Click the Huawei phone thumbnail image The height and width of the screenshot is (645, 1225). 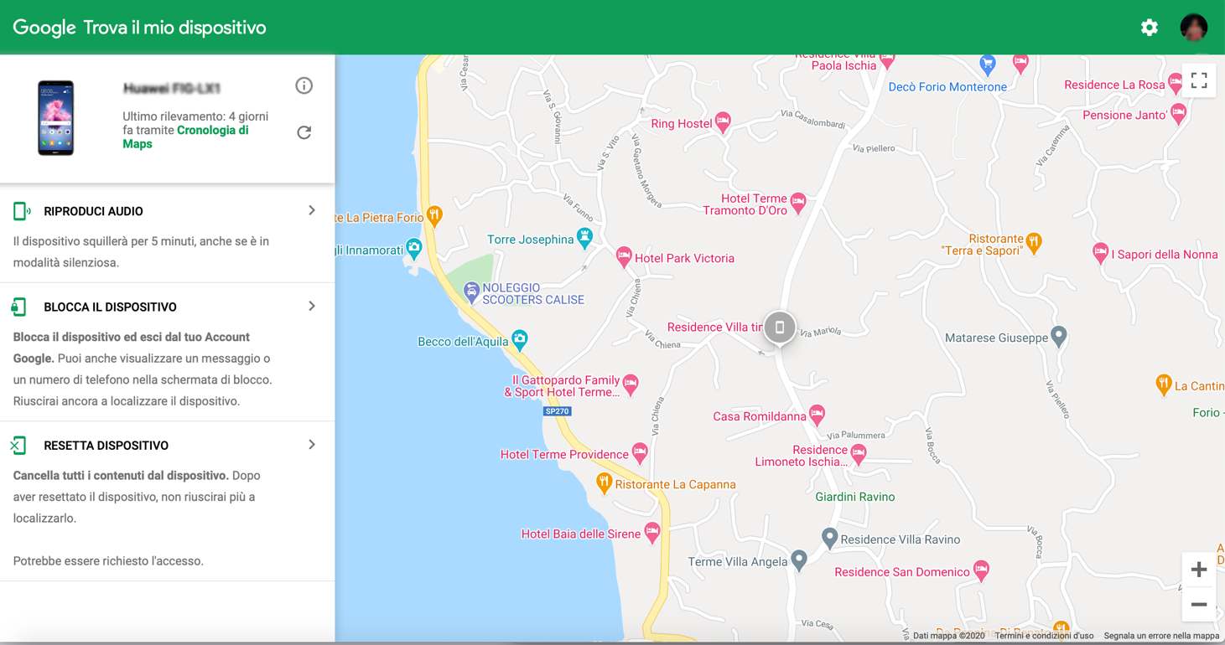pyautogui.click(x=55, y=118)
